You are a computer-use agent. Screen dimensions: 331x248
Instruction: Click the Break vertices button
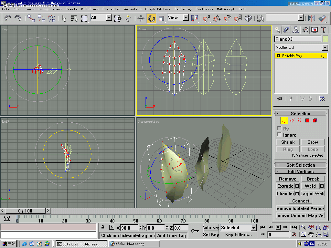coord(313,179)
